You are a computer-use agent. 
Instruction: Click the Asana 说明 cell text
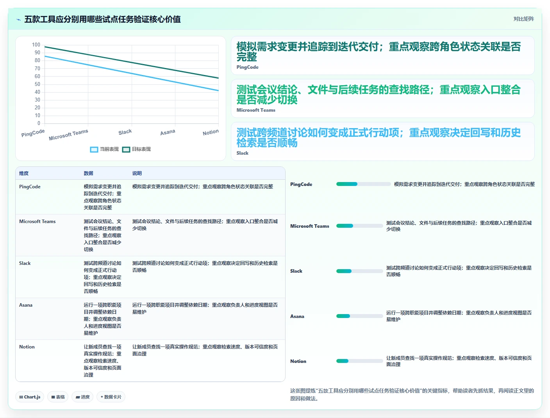[205, 309]
